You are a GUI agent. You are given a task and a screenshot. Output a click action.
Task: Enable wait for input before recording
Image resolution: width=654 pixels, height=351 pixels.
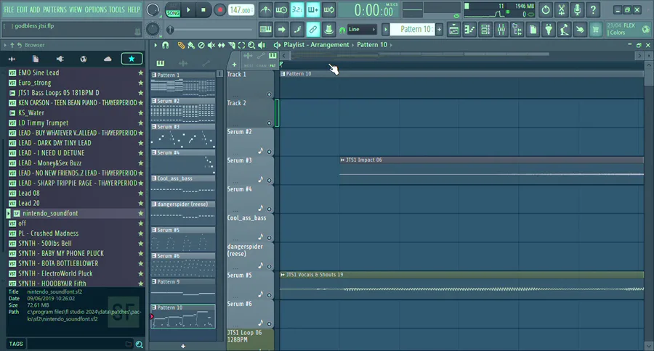(x=281, y=9)
